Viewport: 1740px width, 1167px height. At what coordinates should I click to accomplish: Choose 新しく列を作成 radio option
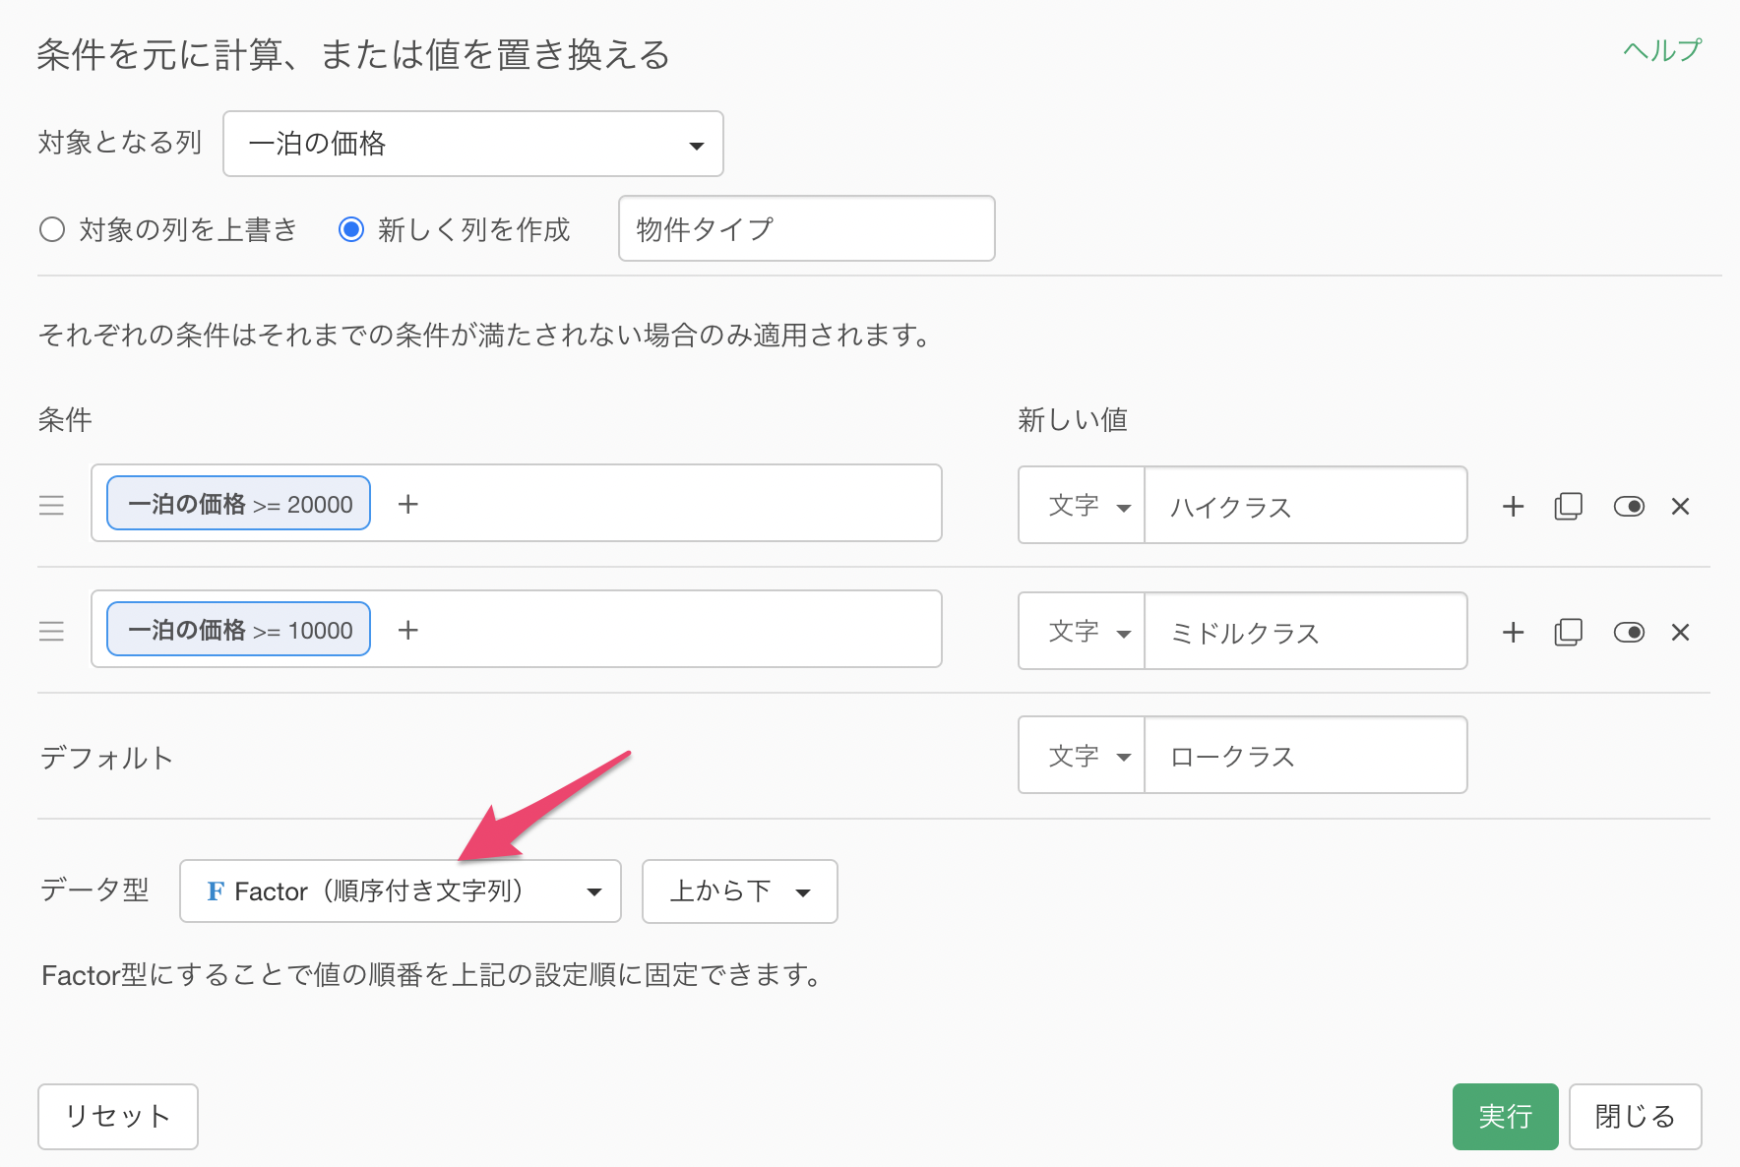[351, 230]
